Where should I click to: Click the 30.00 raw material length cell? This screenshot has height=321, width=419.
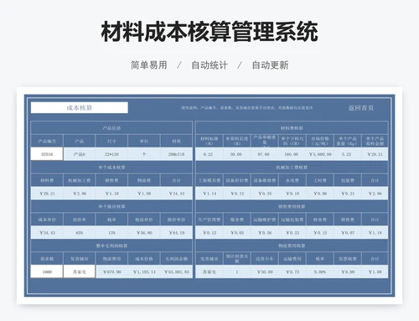[x=236, y=154]
